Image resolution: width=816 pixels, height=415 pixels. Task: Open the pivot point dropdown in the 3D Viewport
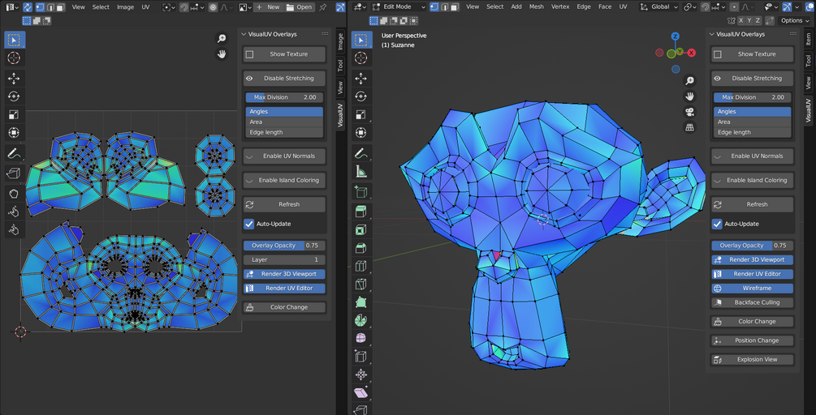click(690, 6)
